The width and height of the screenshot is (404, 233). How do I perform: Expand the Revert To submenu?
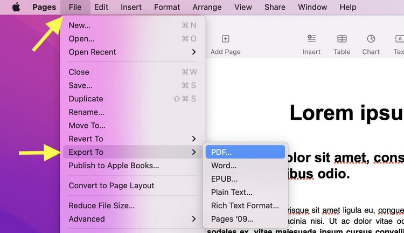[x=133, y=139]
